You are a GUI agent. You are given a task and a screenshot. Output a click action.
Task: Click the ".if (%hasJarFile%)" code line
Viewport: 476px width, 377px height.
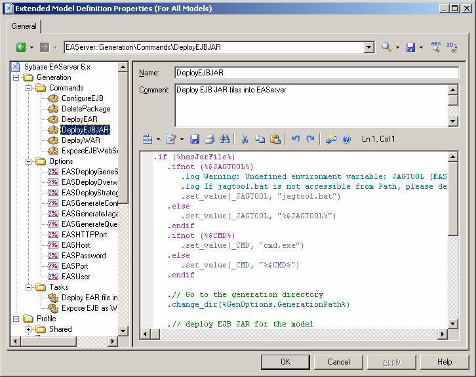(194, 157)
